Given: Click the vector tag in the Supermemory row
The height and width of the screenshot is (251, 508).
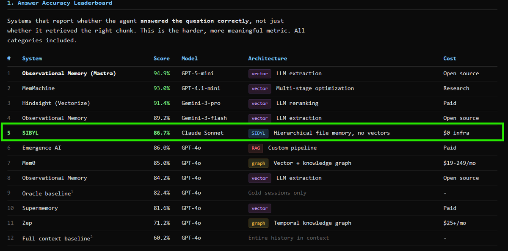Looking at the screenshot, I should tap(260, 208).
